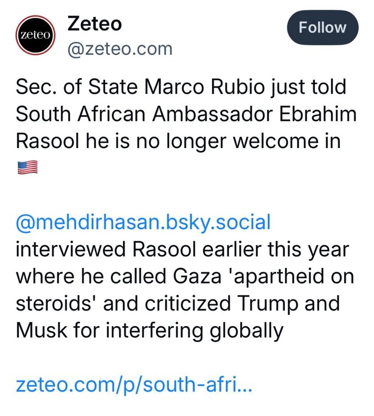Click "interviewed Rasool earlier this year" text
The image size is (374, 416).
[x=183, y=250]
